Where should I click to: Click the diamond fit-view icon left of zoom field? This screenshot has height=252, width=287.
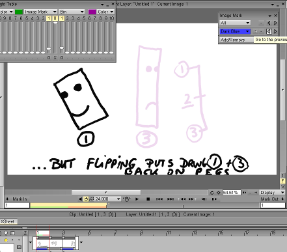coord(219,193)
